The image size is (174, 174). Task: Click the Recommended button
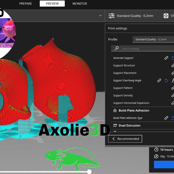point(125,139)
